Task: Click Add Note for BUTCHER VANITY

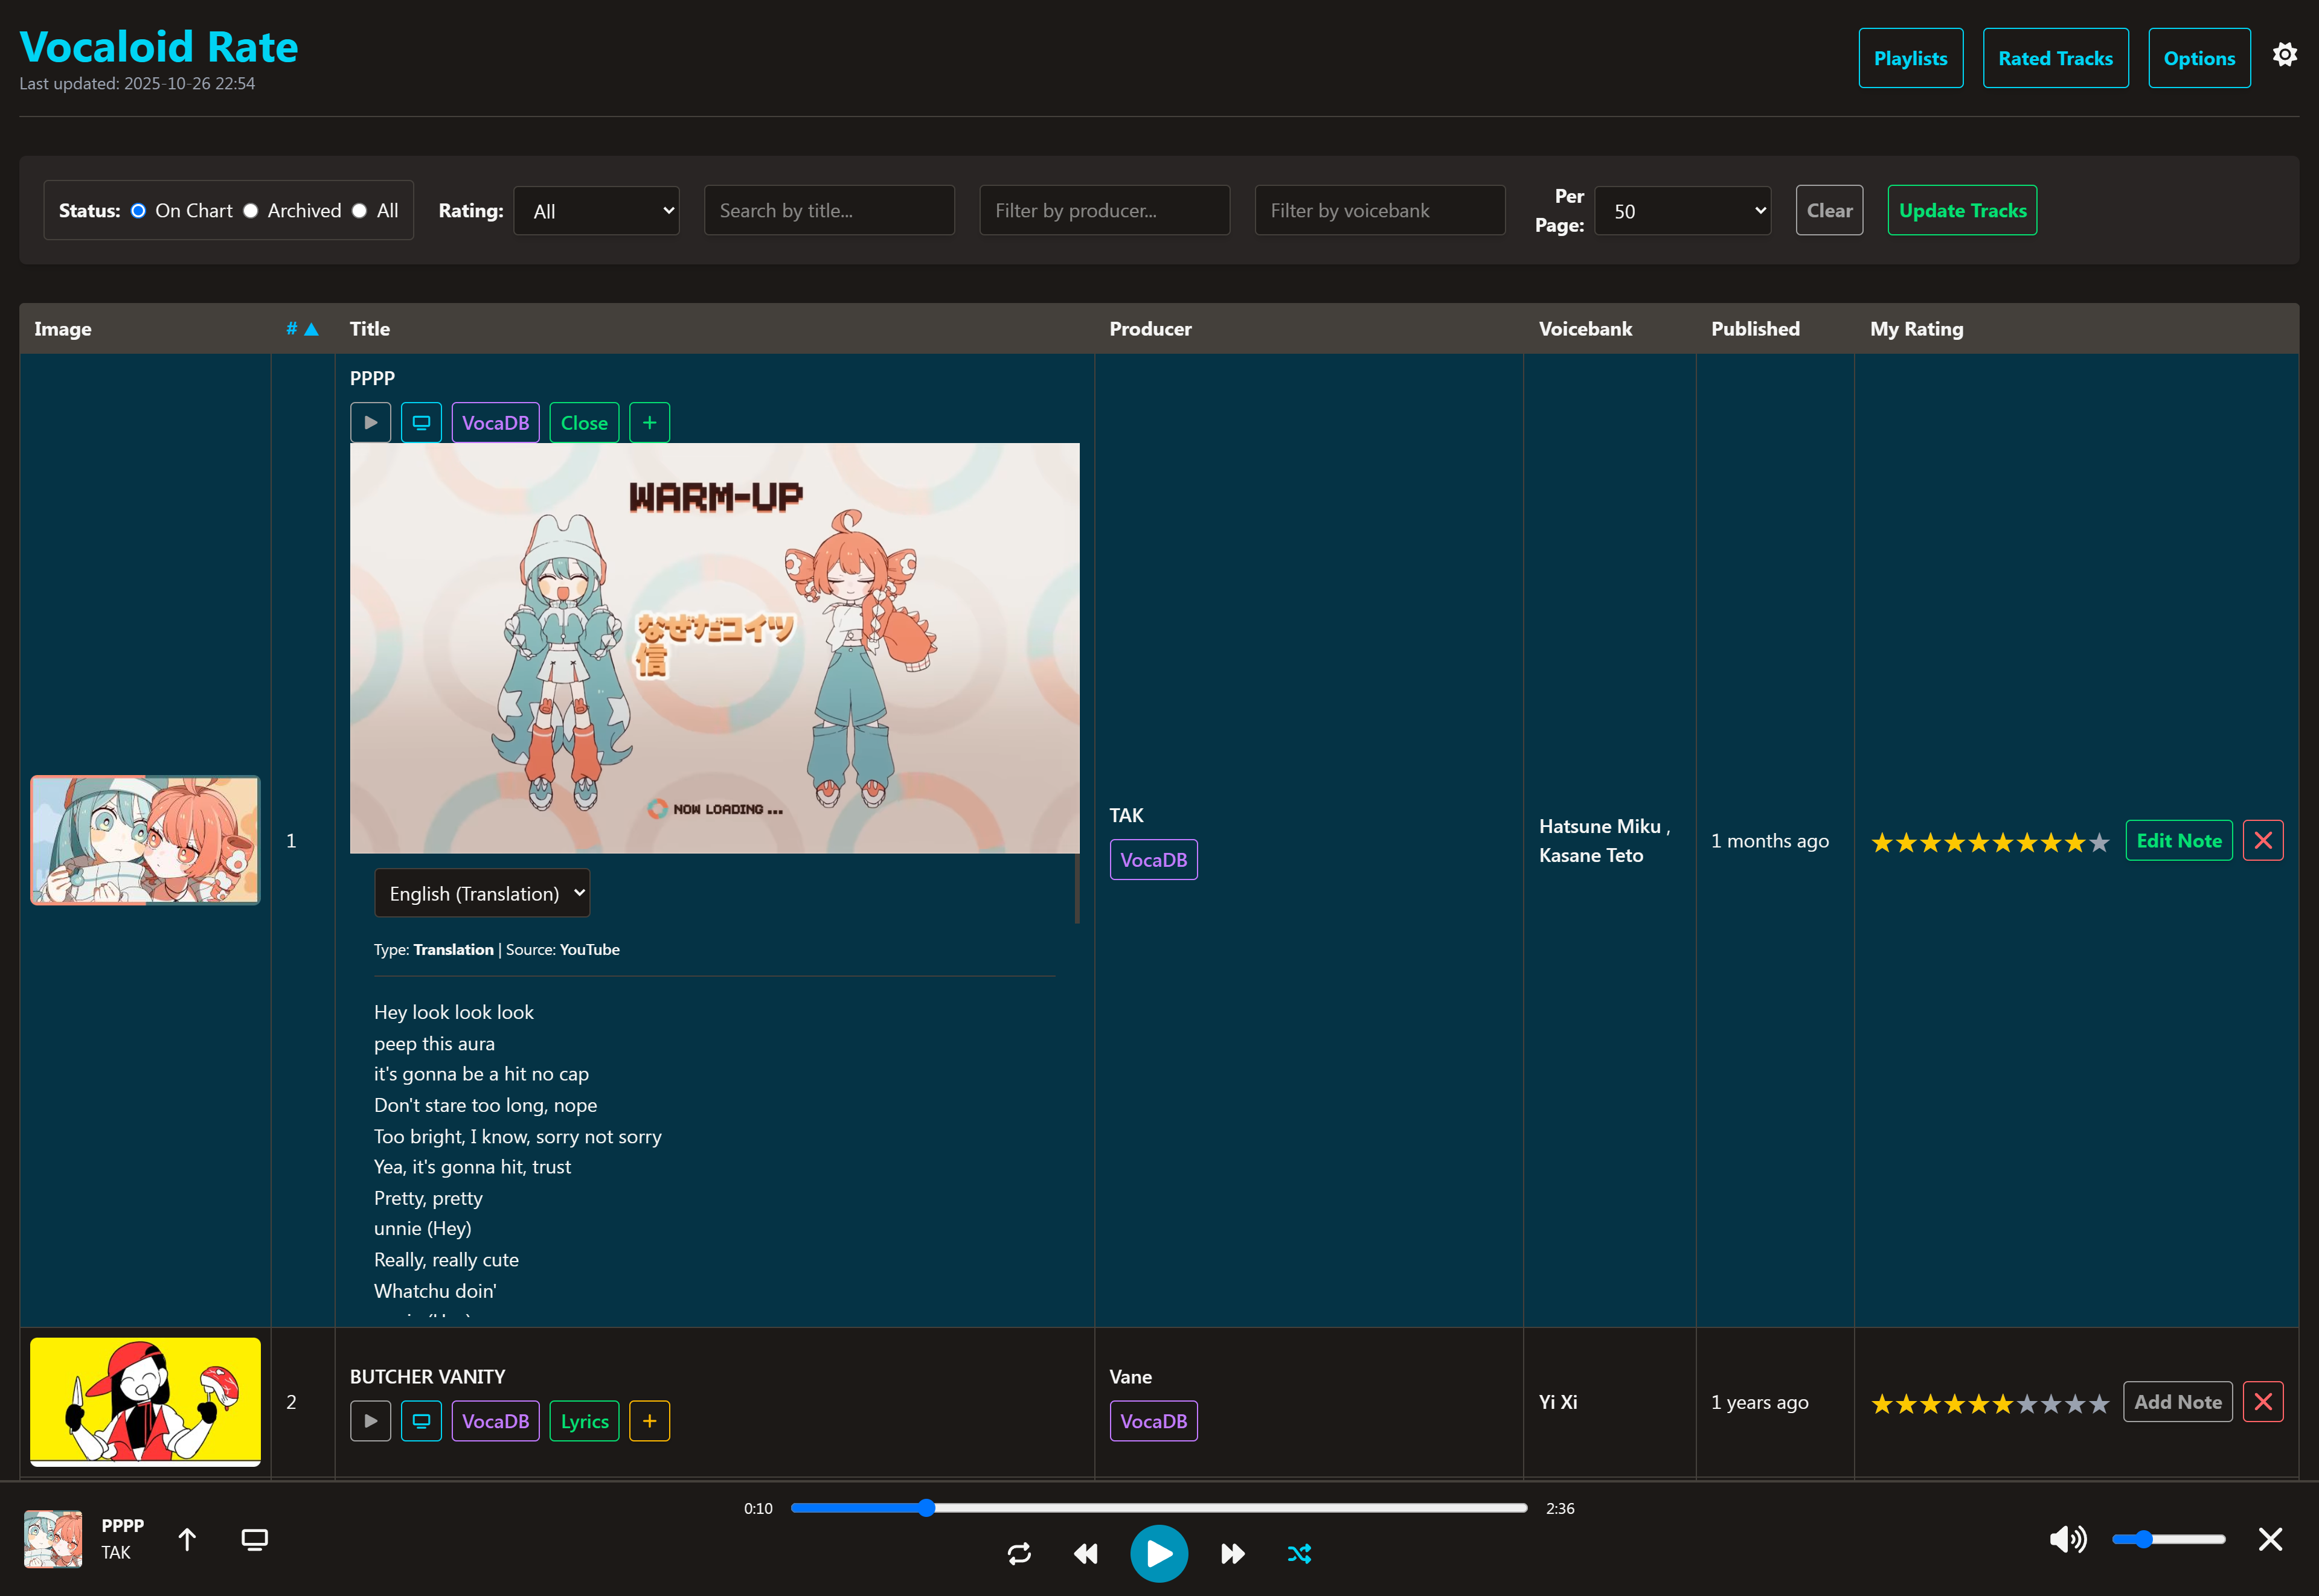Action: [x=2178, y=1402]
